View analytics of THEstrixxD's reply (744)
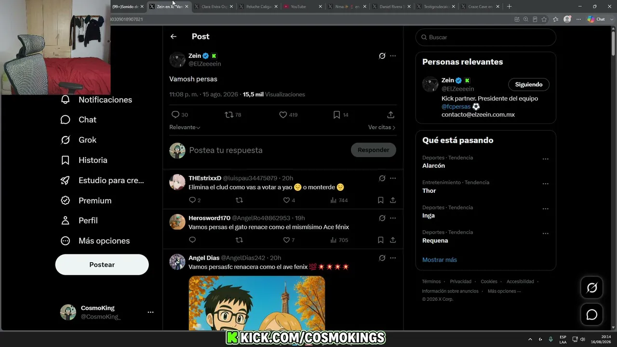 coord(339,200)
